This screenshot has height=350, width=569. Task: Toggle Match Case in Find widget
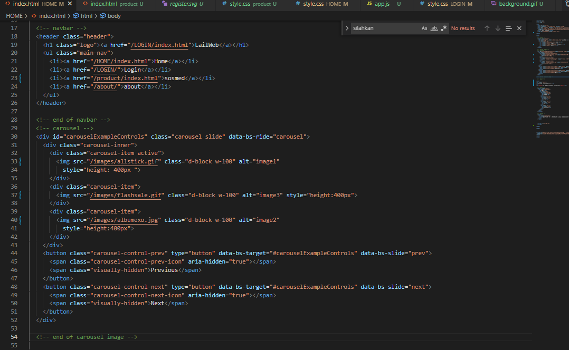point(424,28)
